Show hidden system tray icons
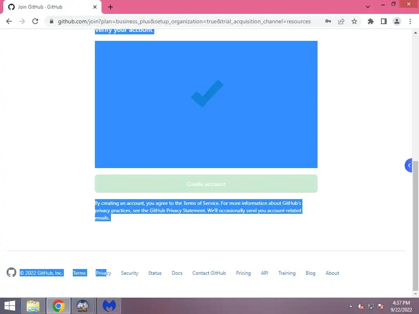419x314 pixels. 351,306
